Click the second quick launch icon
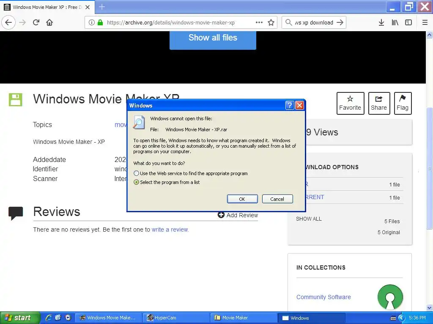 point(58,318)
